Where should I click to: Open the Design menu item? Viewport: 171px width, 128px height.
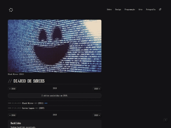118,9
